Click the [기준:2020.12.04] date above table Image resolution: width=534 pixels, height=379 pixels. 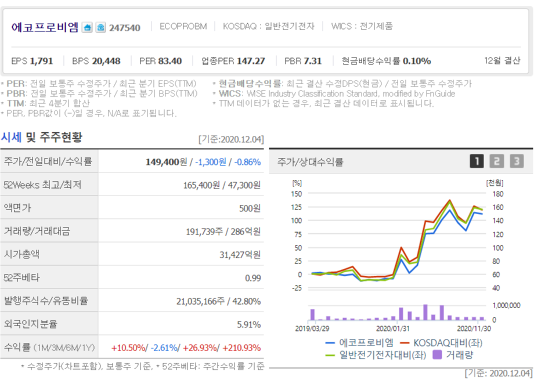(x=231, y=139)
